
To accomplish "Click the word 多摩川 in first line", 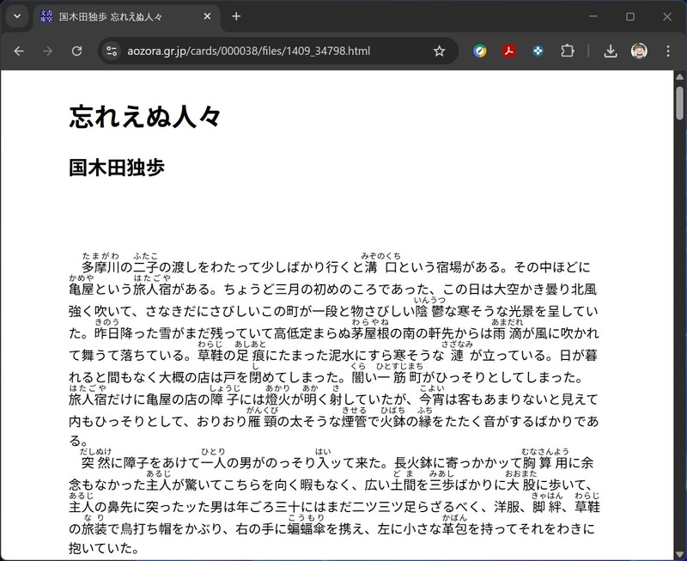I will [x=100, y=267].
